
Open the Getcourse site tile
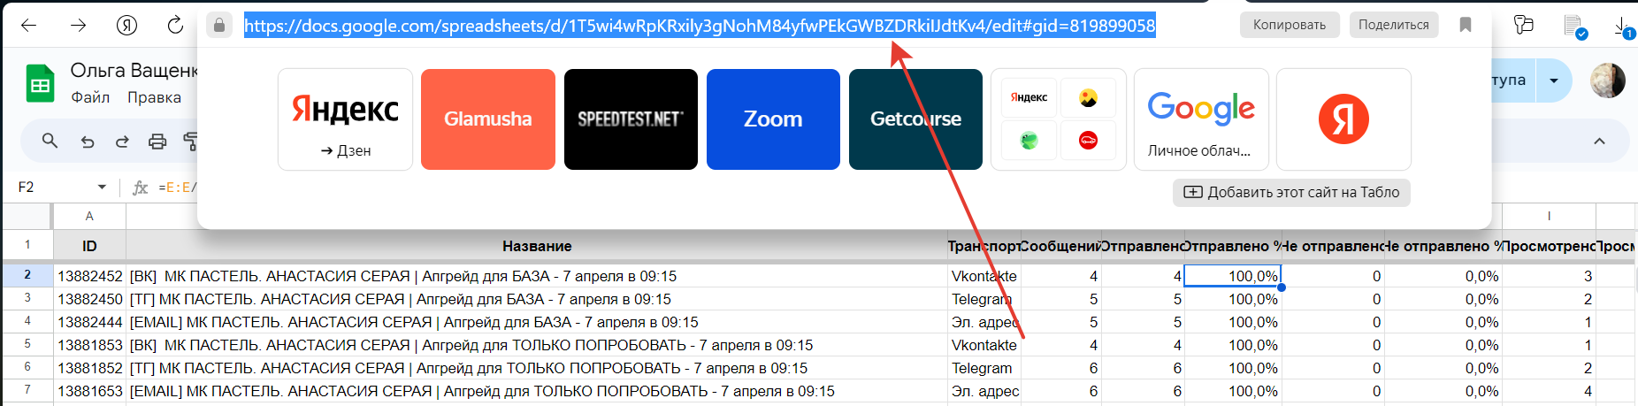(x=915, y=119)
